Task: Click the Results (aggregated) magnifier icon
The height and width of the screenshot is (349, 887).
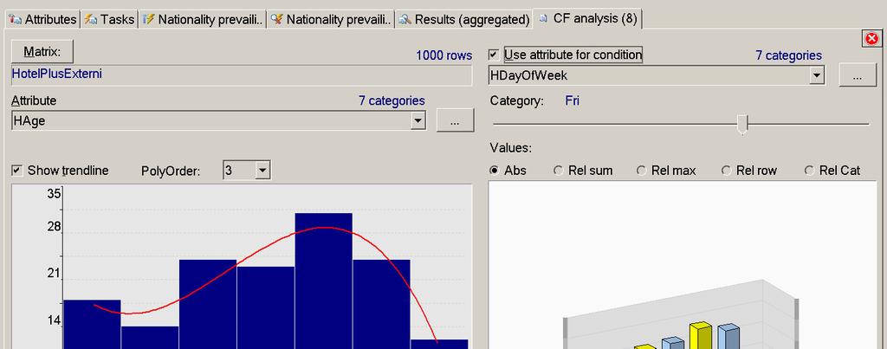Action: tap(405, 19)
